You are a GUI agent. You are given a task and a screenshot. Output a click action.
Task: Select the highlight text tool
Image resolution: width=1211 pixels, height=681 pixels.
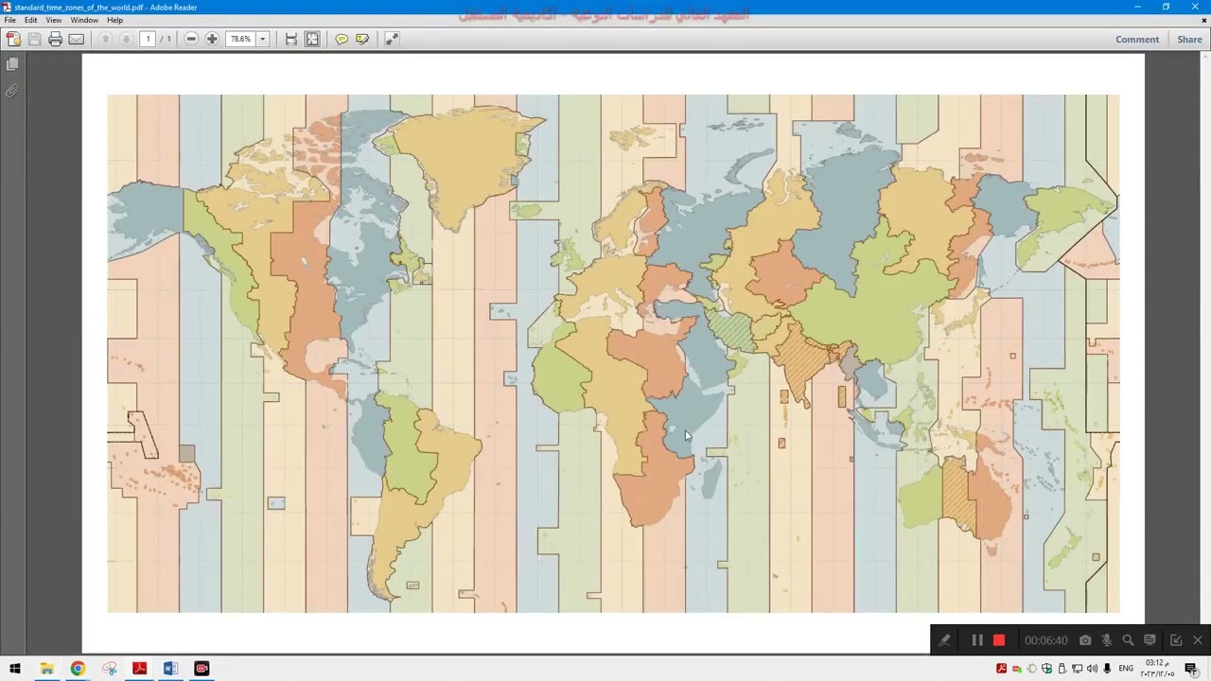(x=362, y=39)
